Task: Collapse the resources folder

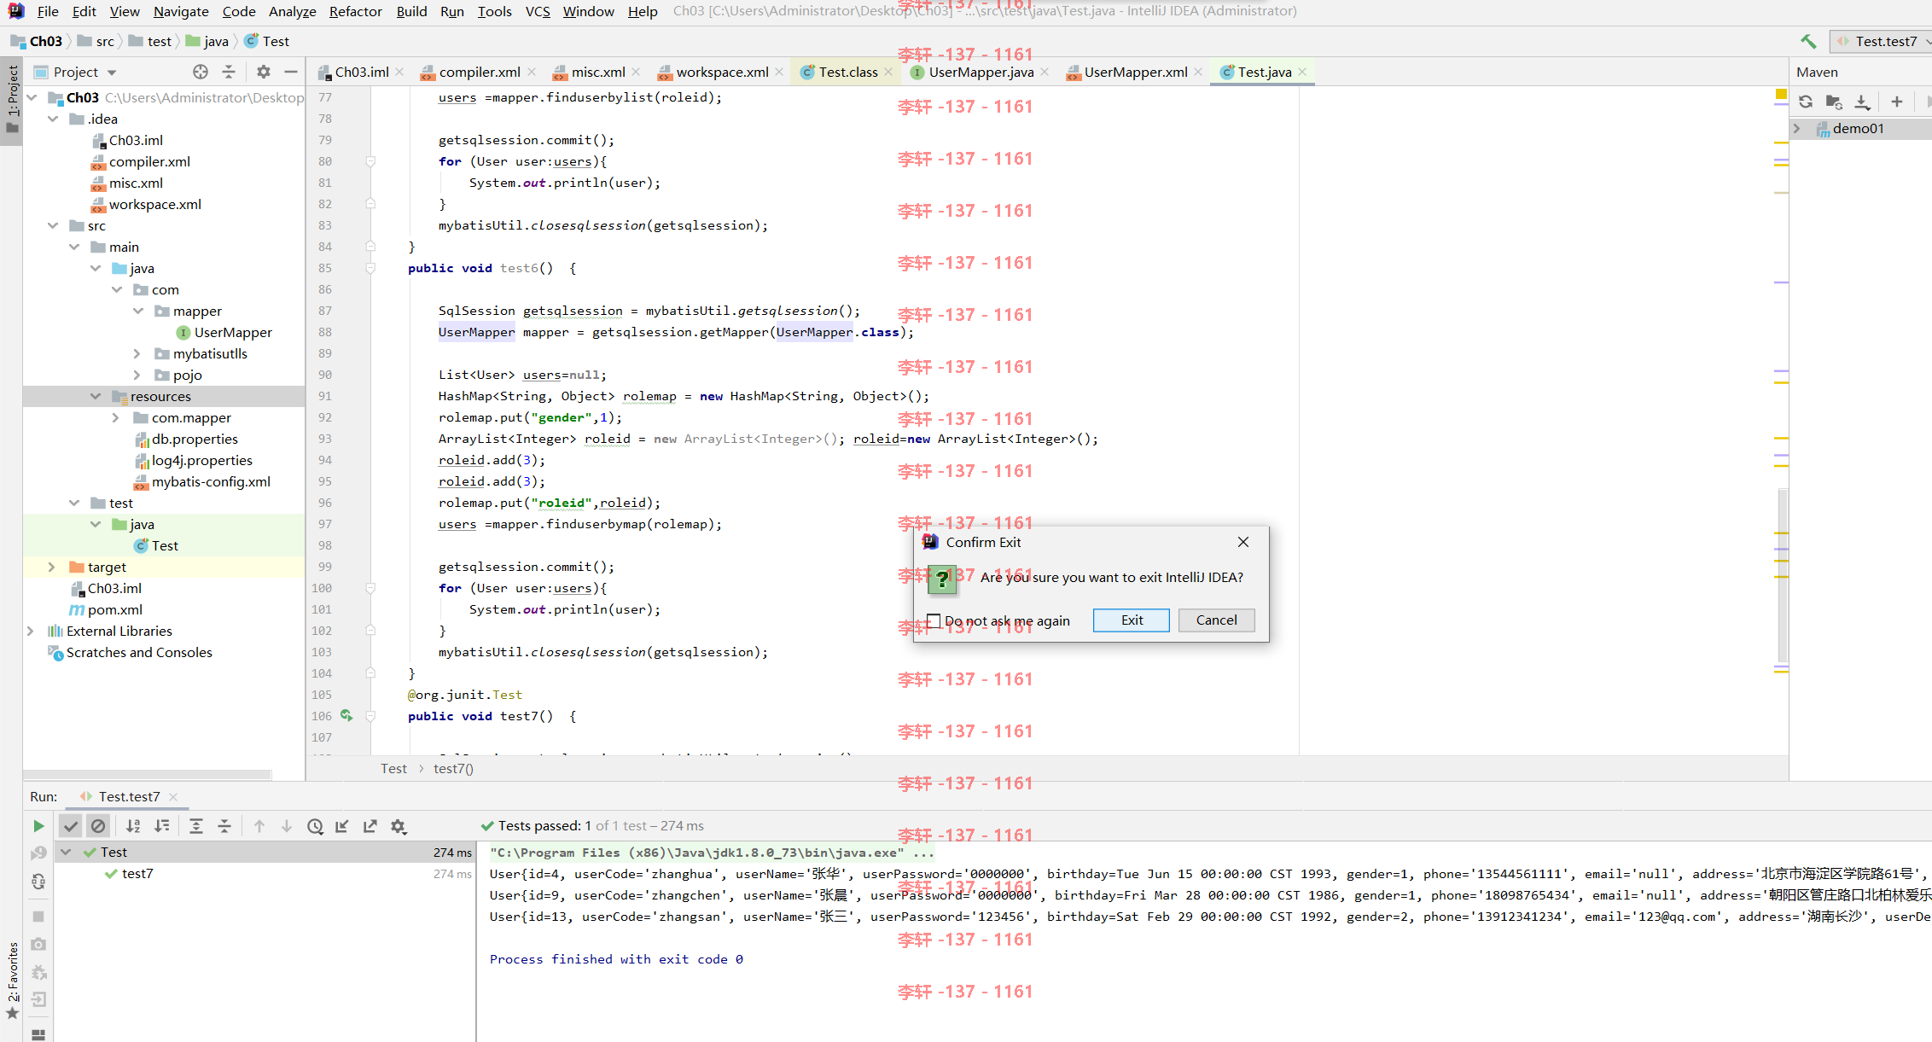Action: click(x=95, y=396)
